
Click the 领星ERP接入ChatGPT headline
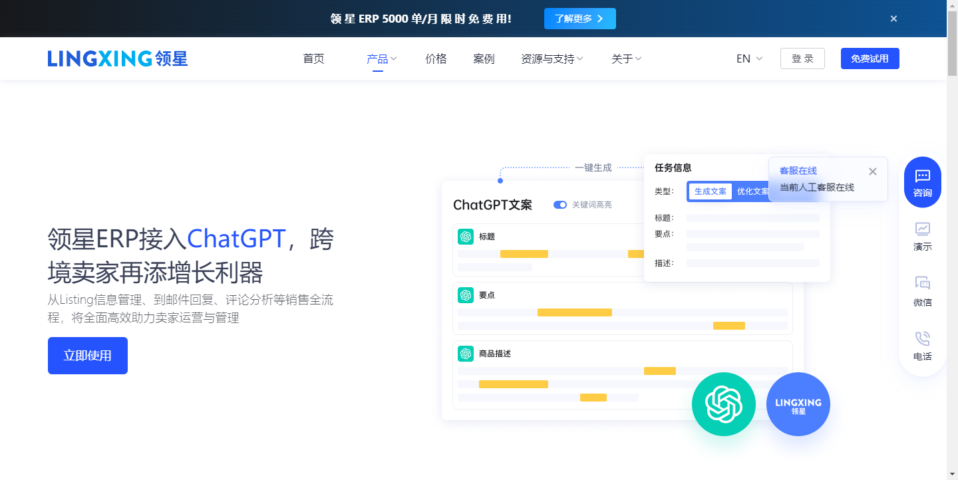190,255
